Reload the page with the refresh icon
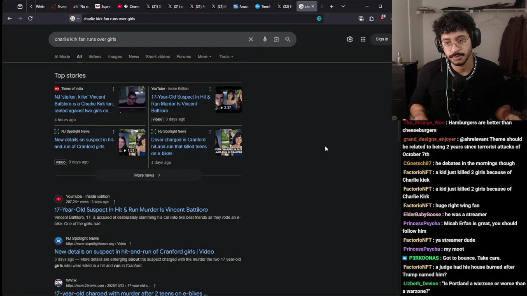Image resolution: width=527 pixels, height=296 pixels. [30, 18]
